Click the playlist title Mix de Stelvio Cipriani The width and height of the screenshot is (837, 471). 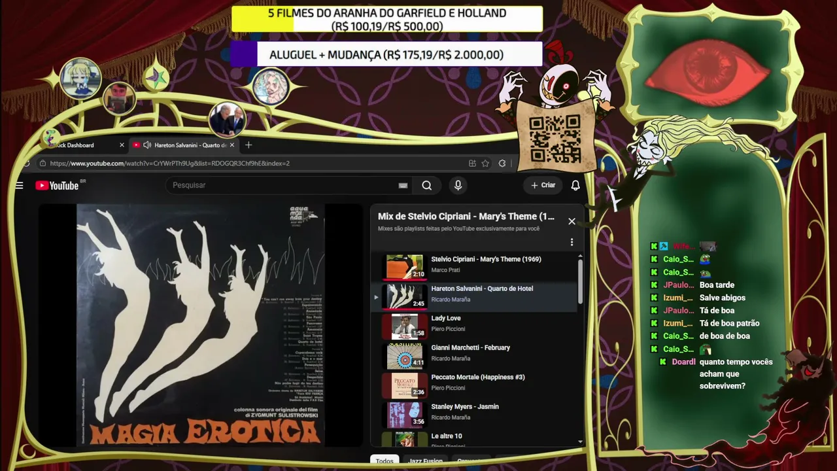(x=466, y=217)
